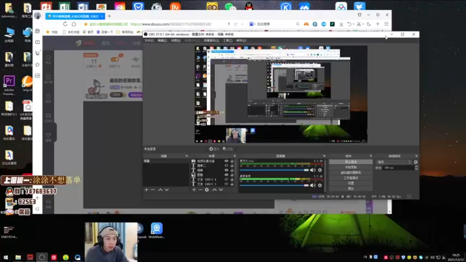
Task: Toggle visibility of the second source row
Action: click(227, 166)
